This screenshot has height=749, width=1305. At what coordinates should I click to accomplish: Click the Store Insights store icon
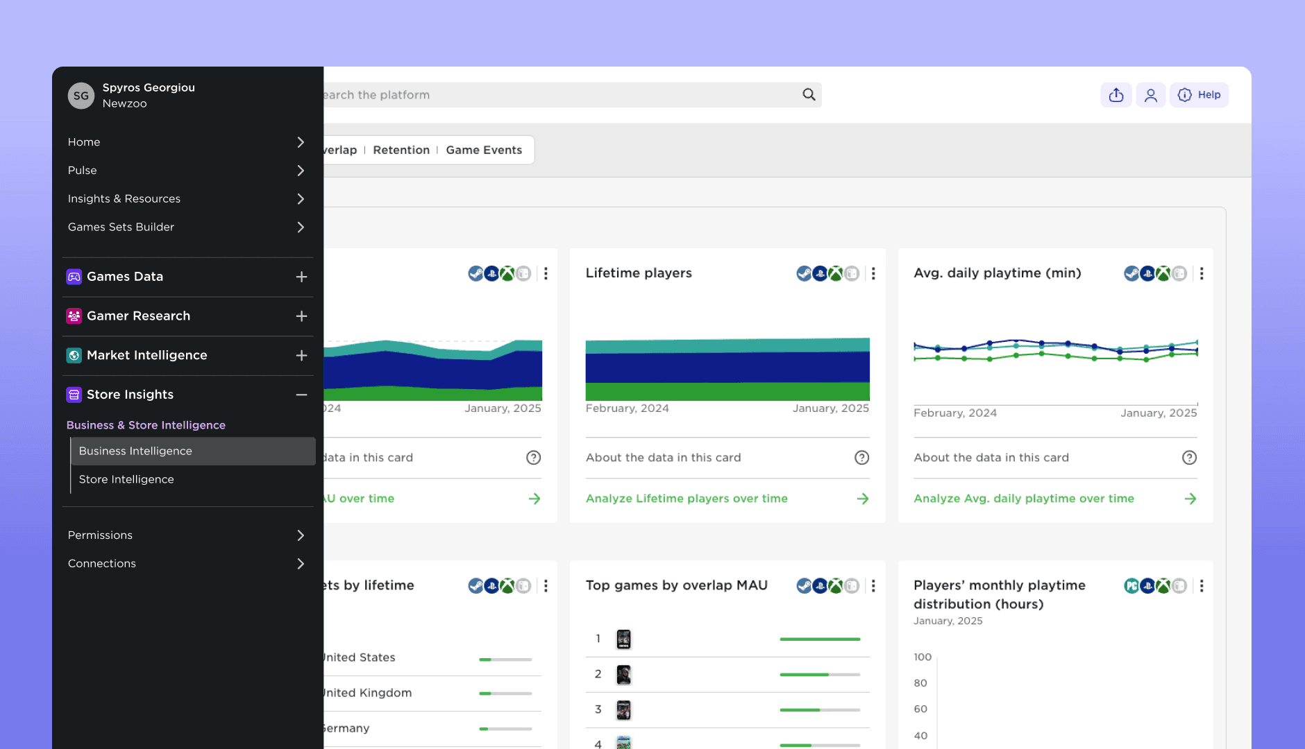click(x=74, y=395)
